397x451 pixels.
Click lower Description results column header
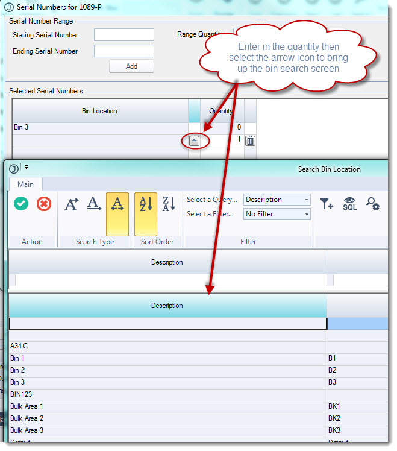(x=167, y=306)
